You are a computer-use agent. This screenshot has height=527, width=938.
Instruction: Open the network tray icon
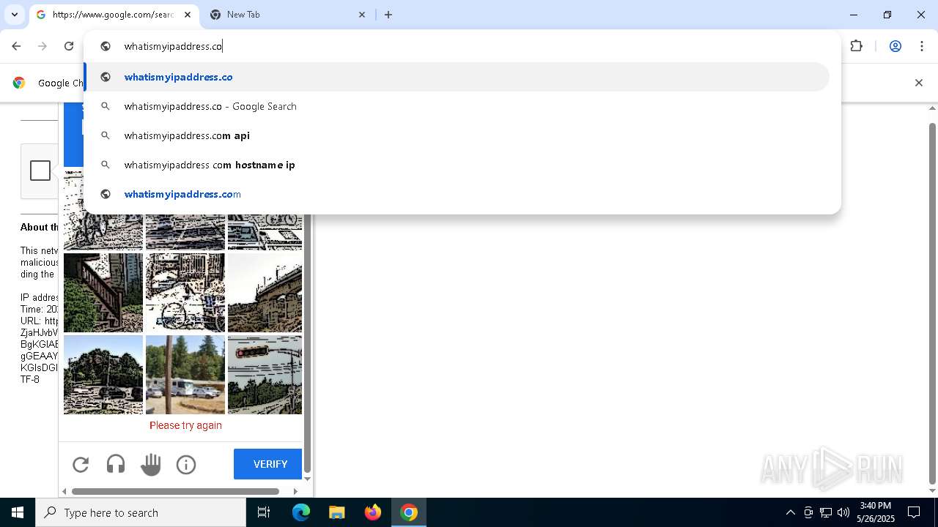pyautogui.click(x=826, y=512)
